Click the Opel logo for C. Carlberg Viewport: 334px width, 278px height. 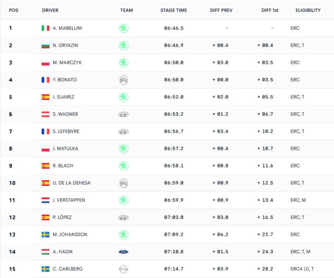click(123, 269)
